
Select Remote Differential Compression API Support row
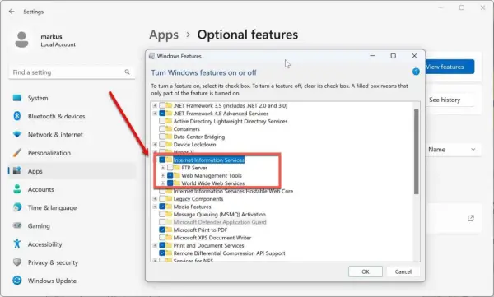click(229, 253)
